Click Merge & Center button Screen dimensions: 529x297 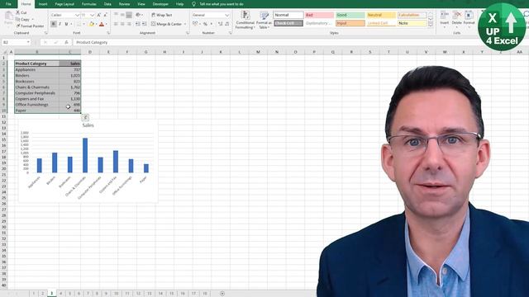pos(167,24)
